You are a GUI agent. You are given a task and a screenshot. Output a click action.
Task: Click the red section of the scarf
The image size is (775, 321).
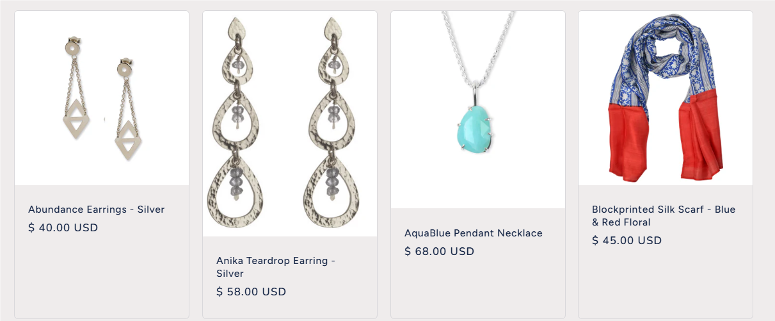point(666,142)
